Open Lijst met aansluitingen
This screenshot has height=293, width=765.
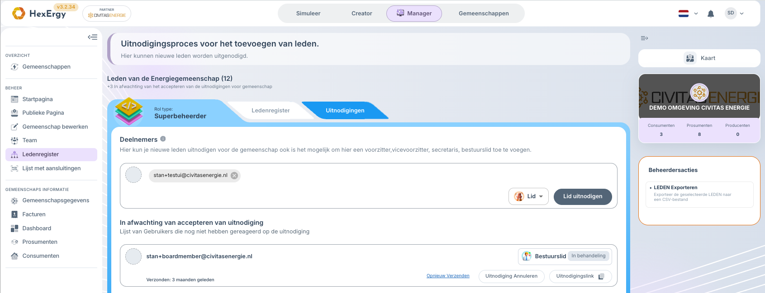(x=51, y=168)
